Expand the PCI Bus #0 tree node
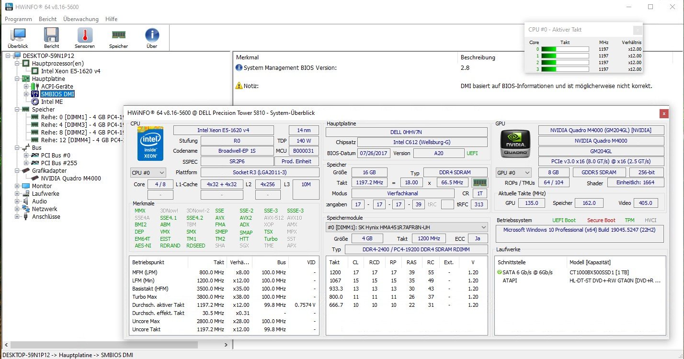Viewport: 684px width, 359px height. click(26, 156)
